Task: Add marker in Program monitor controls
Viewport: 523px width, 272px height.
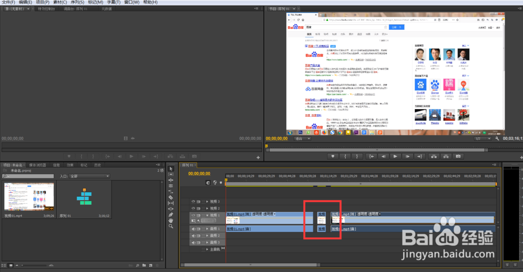Action: pos(333,156)
